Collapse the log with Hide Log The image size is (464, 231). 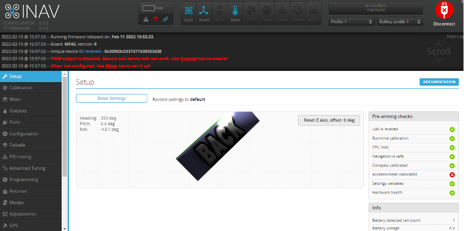pos(455,37)
